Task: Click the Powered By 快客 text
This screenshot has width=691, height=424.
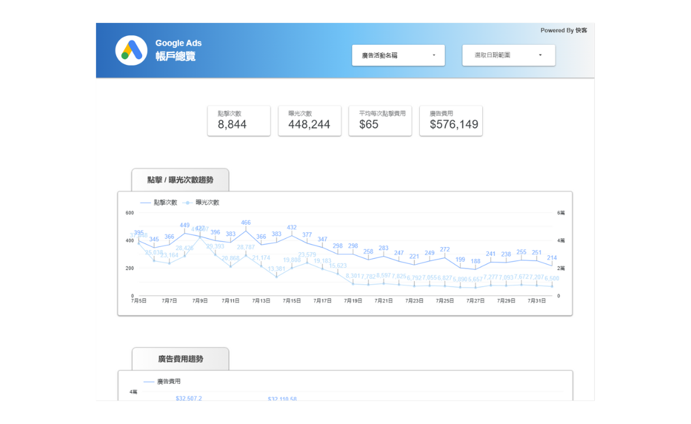Action: point(564,31)
